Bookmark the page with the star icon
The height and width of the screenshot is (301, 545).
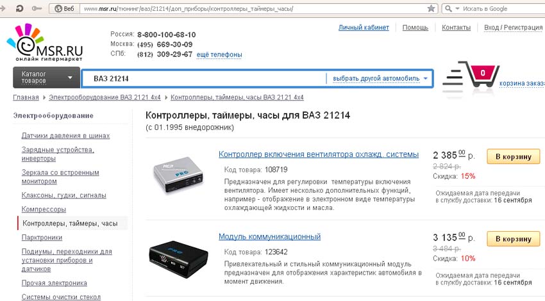tap(431, 9)
